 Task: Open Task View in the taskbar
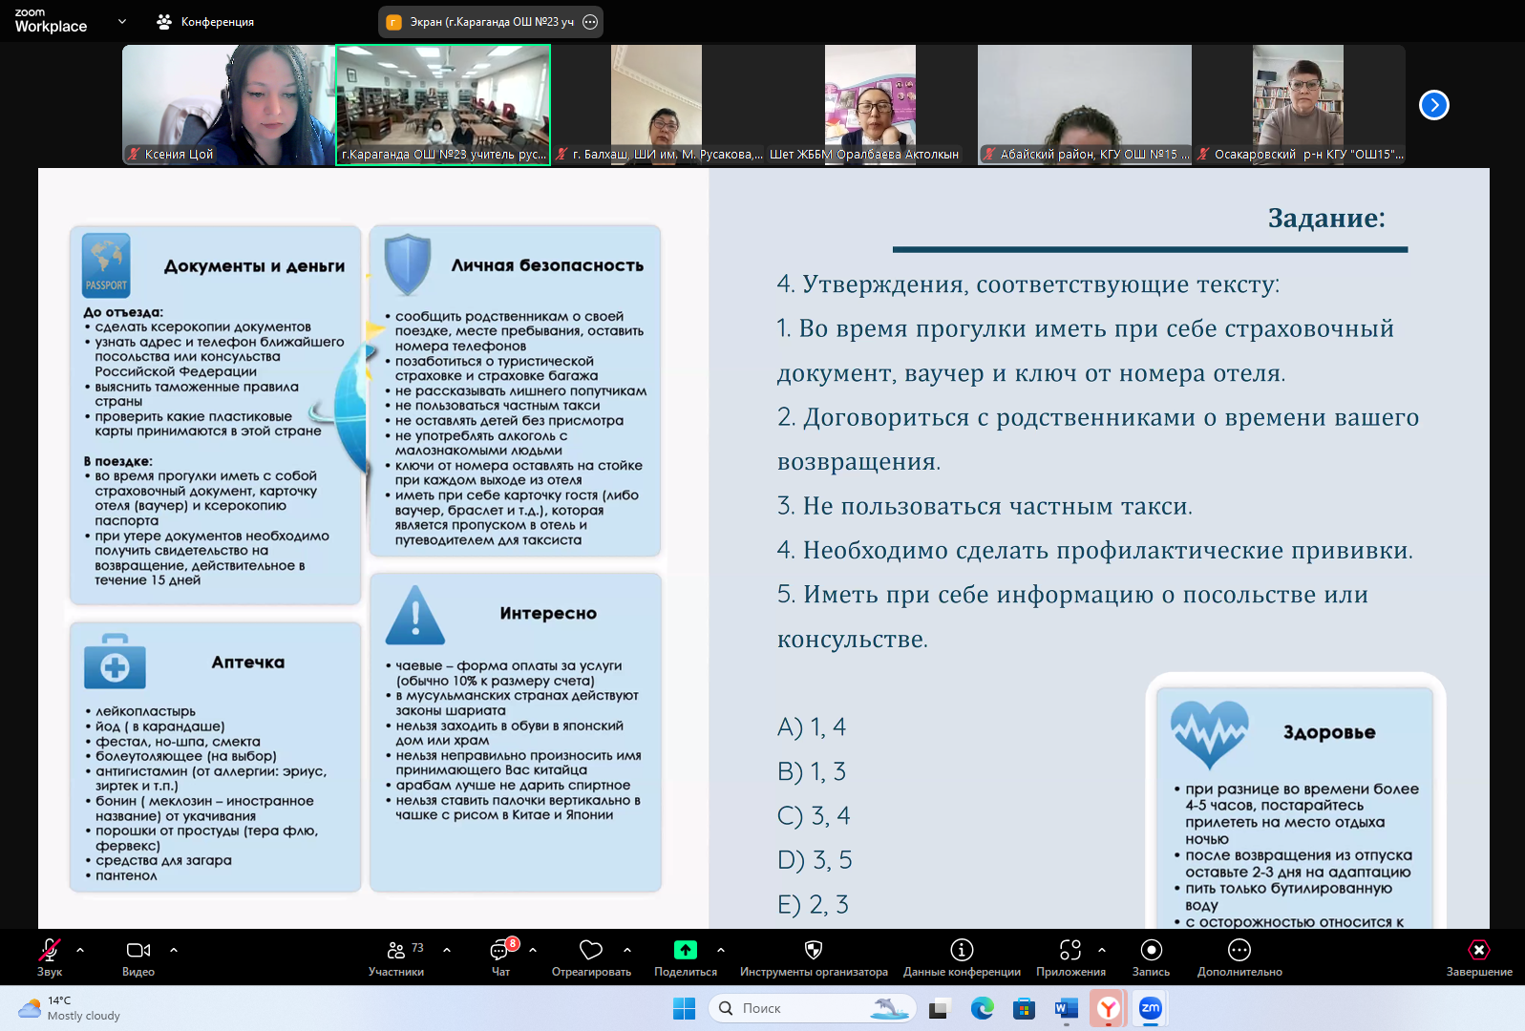point(941,1008)
